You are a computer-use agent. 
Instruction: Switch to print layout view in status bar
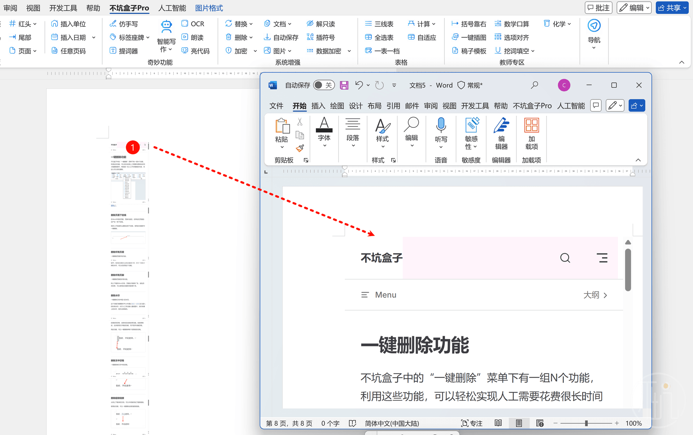(x=519, y=423)
